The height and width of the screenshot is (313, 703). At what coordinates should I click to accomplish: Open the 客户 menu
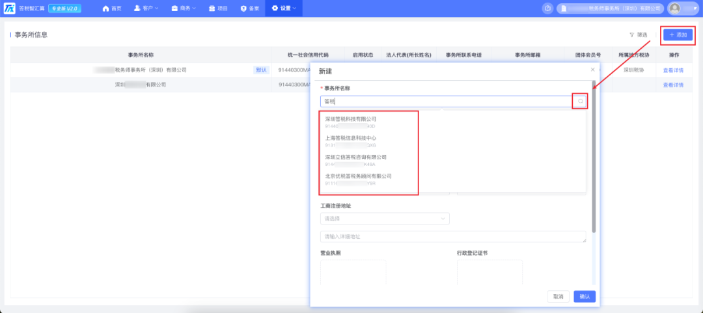[146, 8]
